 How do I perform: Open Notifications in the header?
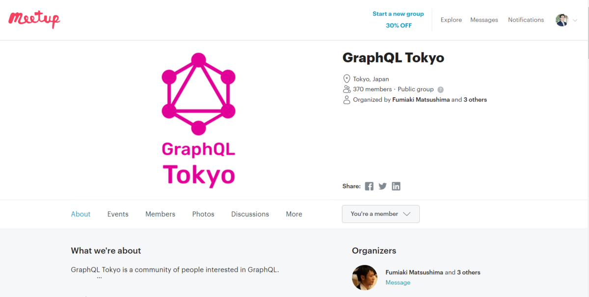point(526,20)
